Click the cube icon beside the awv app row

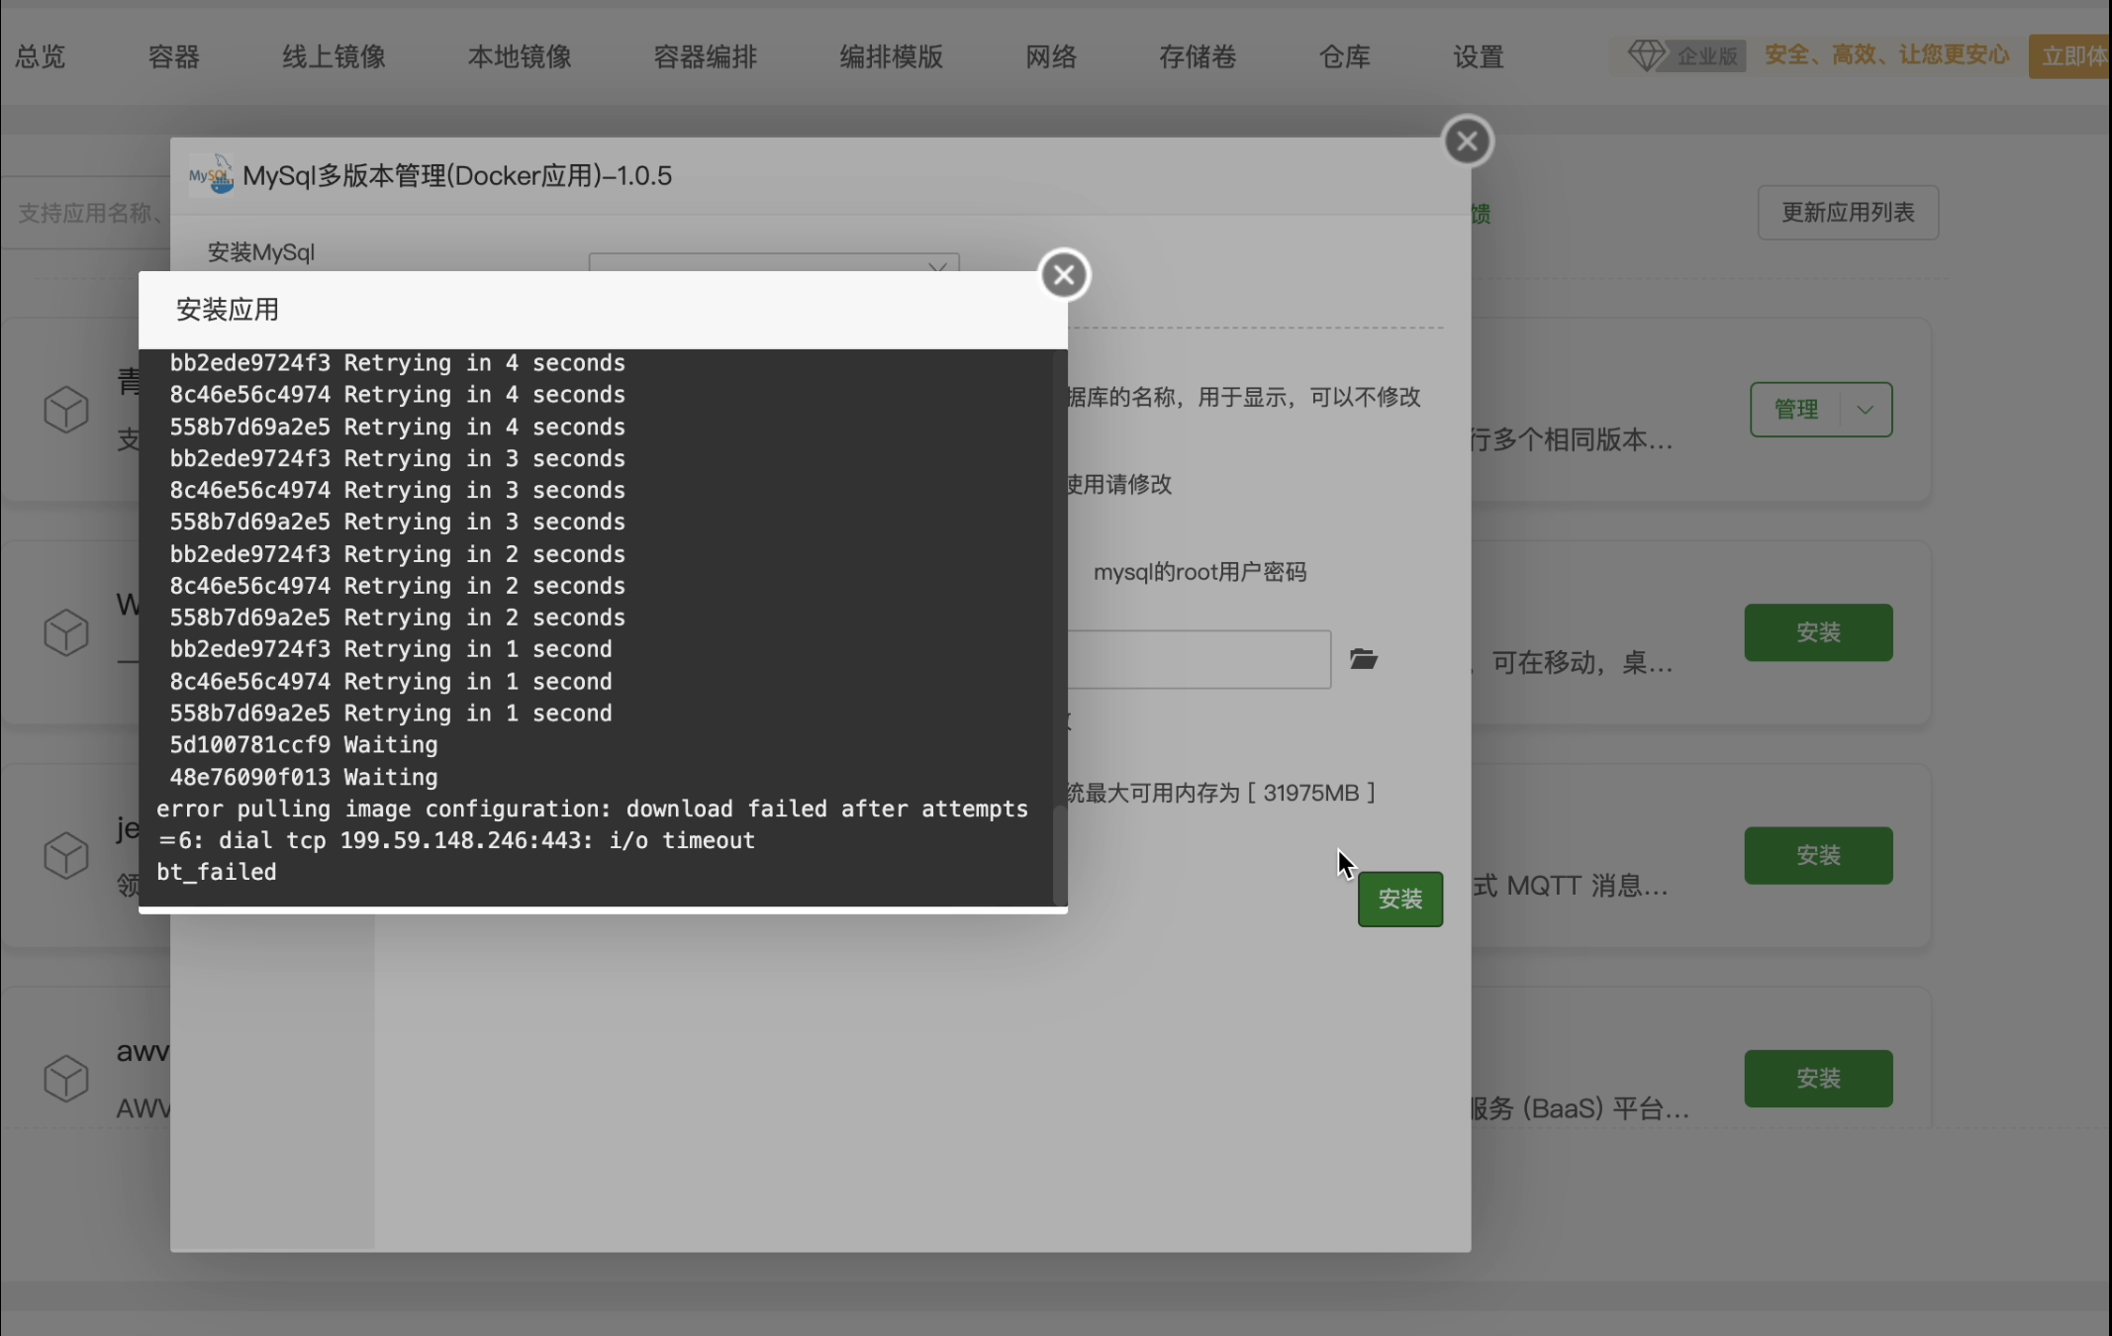[x=66, y=1078]
